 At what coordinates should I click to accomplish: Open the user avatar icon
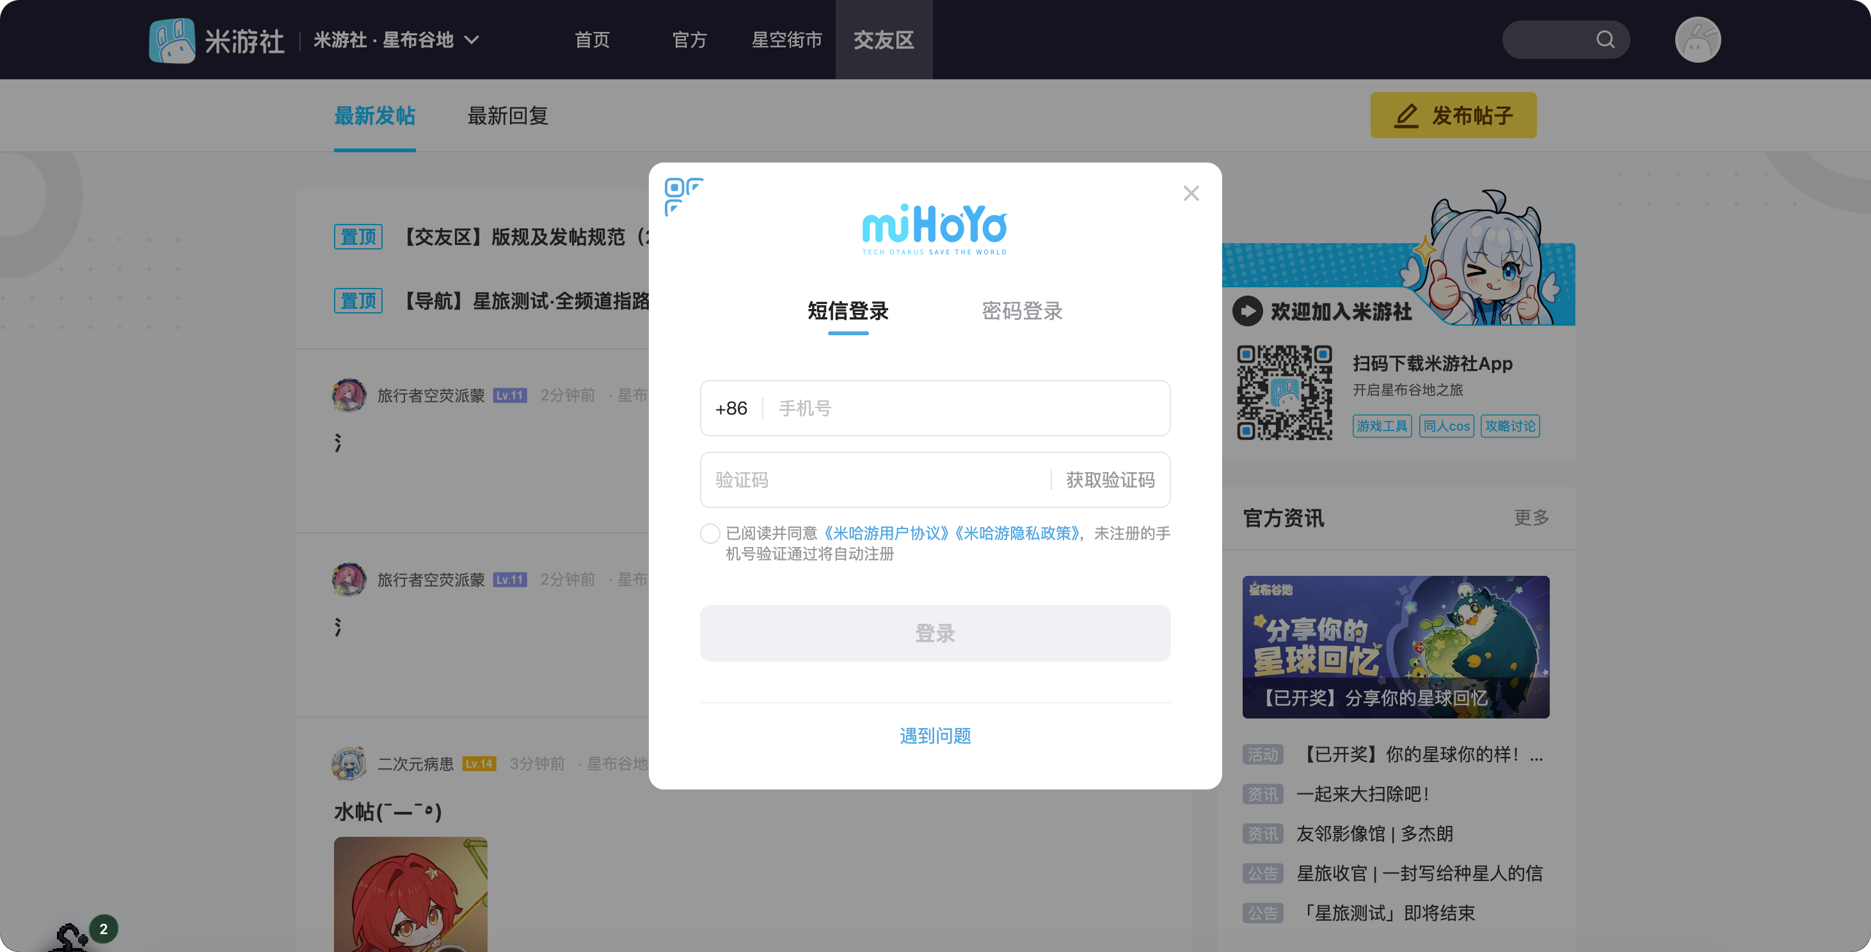pyautogui.click(x=1698, y=39)
